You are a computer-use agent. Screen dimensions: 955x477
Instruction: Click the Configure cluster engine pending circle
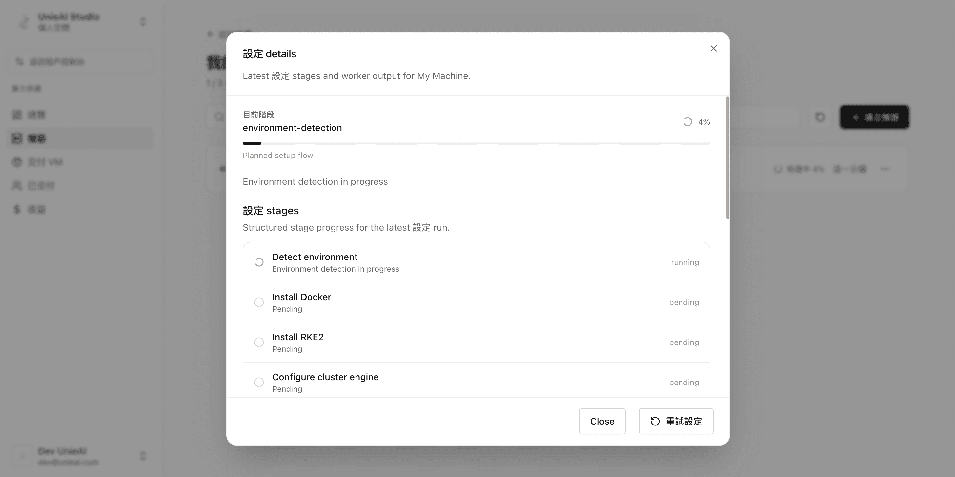pos(259,383)
